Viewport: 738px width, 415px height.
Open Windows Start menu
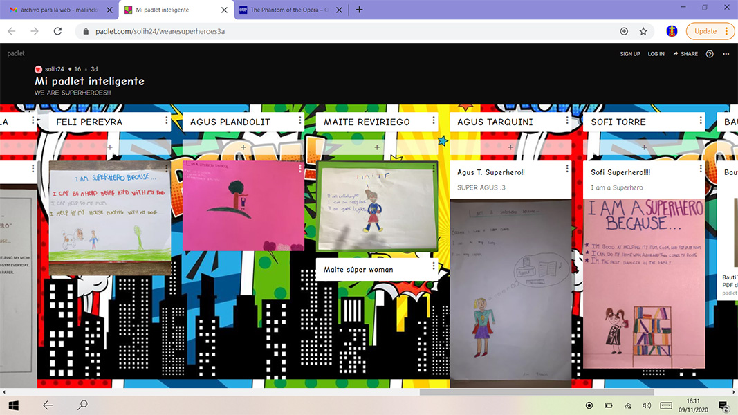pyautogui.click(x=13, y=405)
